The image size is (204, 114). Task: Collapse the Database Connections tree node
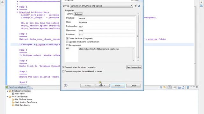click(7, 91)
